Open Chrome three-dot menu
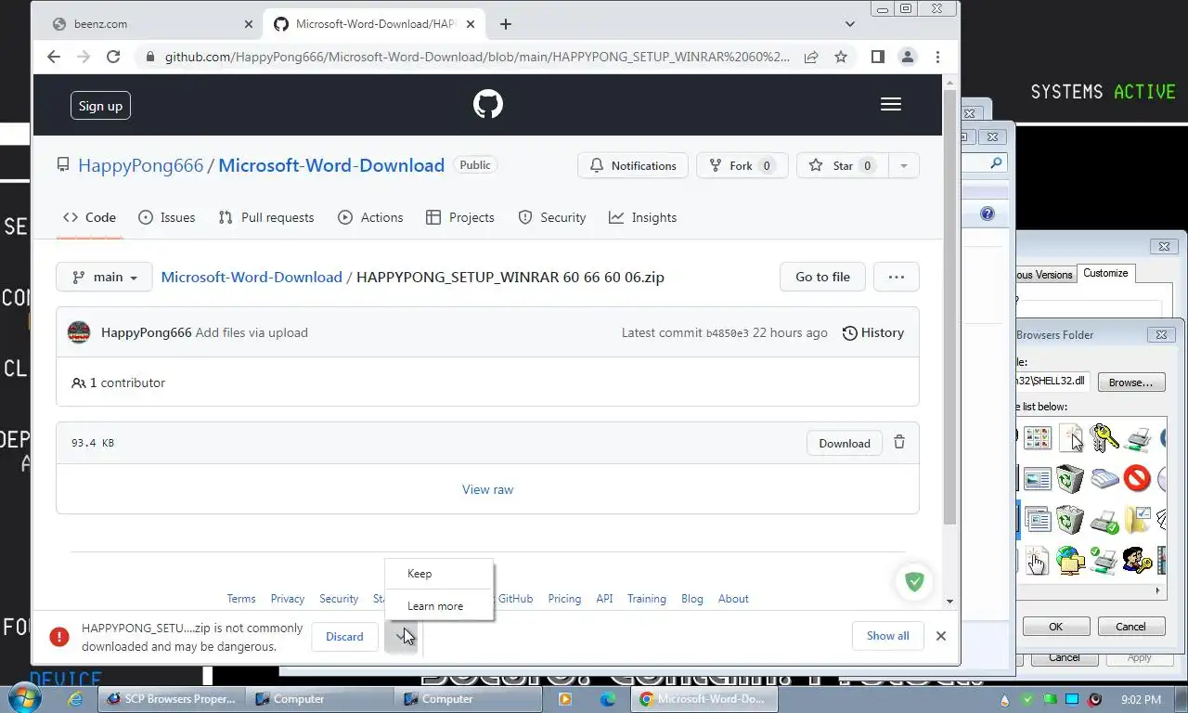This screenshot has width=1188, height=713. tap(937, 57)
